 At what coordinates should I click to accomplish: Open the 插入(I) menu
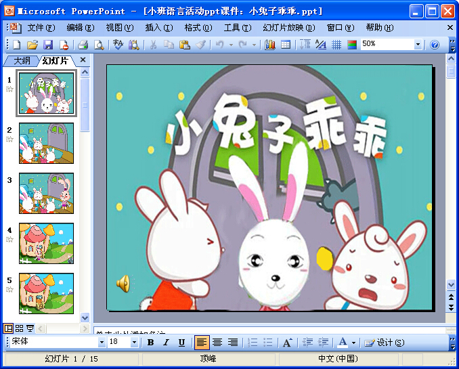click(x=159, y=28)
